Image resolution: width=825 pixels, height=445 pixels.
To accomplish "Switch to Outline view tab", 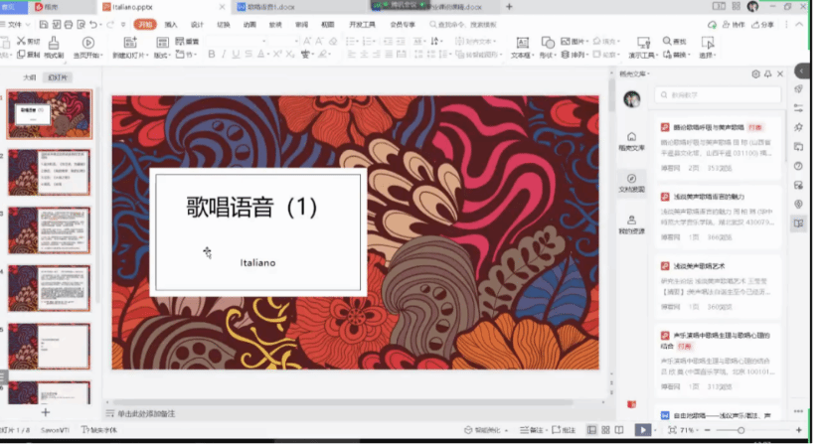I will pyautogui.click(x=30, y=77).
